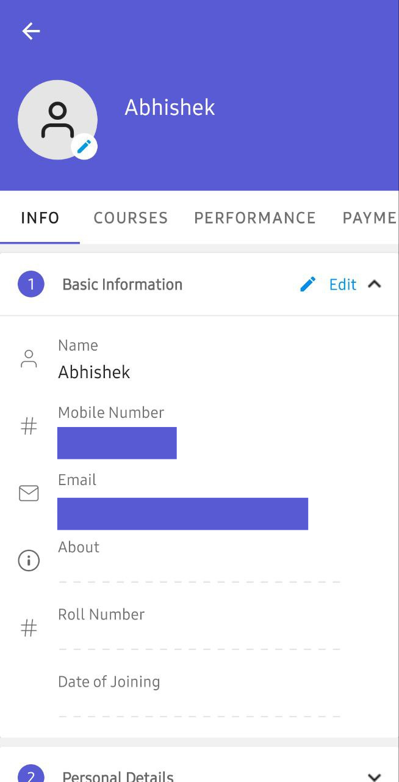Click the profile picture edit pencil badge
The height and width of the screenshot is (782, 399).
pyautogui.click(x=84, y=147)
